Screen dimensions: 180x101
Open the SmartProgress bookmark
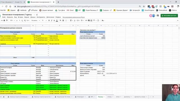148,10
